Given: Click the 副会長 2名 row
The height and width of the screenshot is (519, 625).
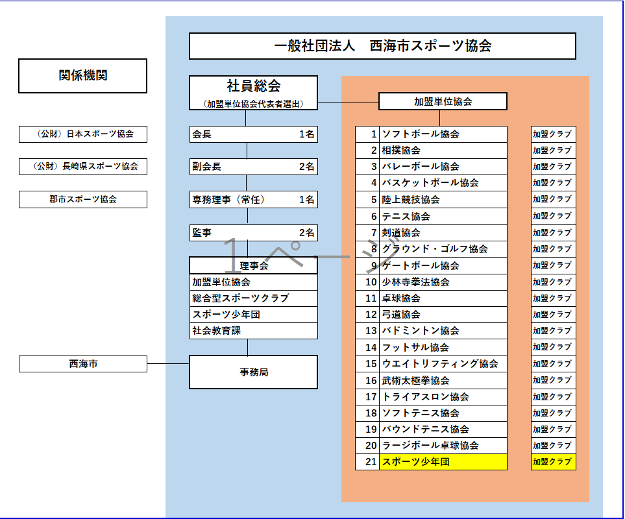Looking at the screenshot, I should click(254, 167).
